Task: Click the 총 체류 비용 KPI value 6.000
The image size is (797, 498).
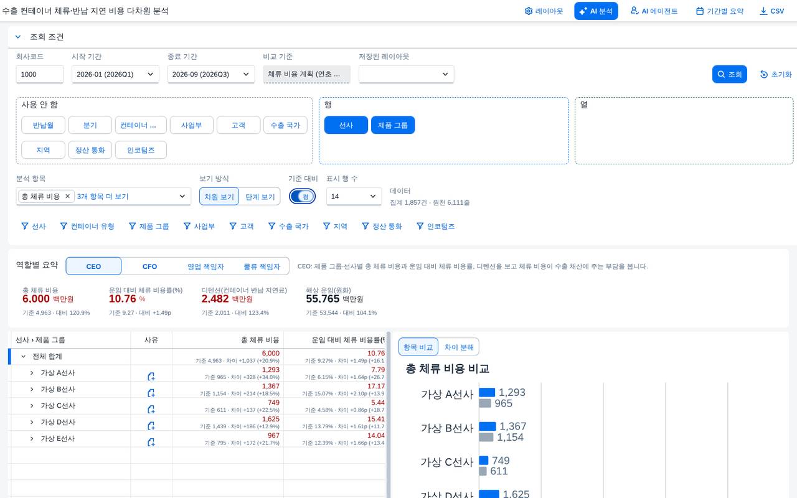Action: pos(36,299)
